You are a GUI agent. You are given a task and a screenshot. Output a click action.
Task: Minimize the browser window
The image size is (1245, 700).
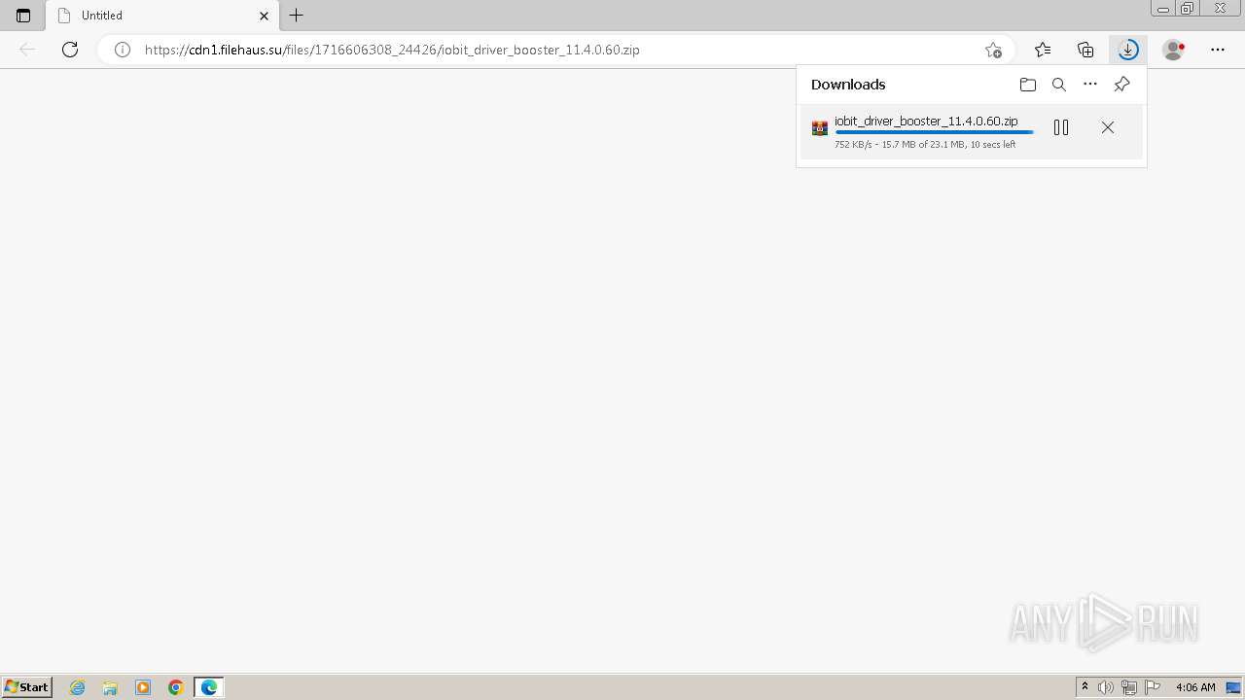tap(1163, 9)
